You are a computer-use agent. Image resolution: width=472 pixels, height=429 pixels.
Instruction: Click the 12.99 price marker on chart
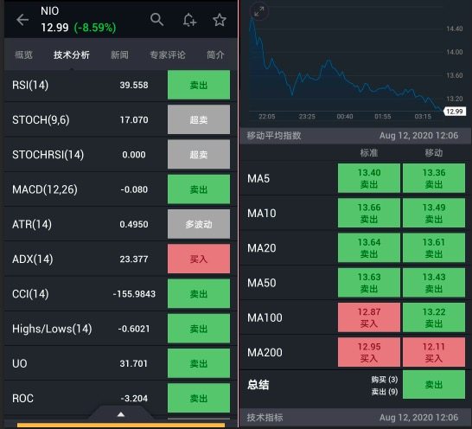tap(455, 112)
